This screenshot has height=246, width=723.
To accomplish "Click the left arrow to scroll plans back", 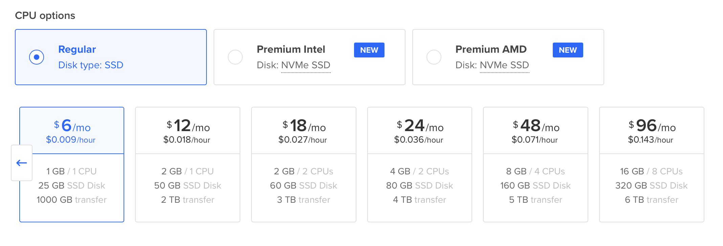I will click(22, 163).
